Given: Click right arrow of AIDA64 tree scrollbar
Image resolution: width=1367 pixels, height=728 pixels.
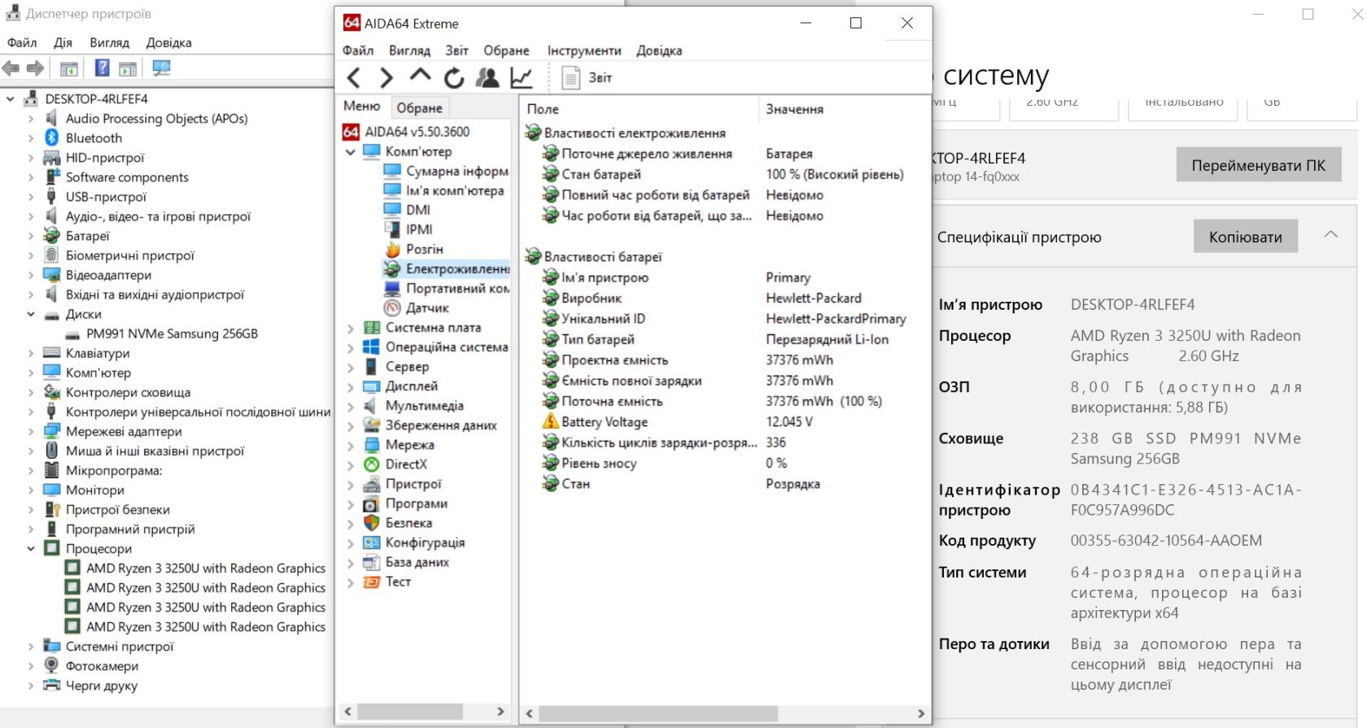Looking at the screenshot, I should click(500, 712).
